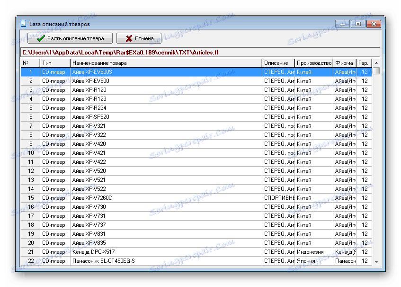Select the row 'Айва XP-EV500S'
Screen dimensions: 401x287
pos(196,72)
